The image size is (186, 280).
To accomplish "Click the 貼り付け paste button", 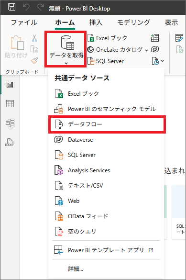I will pos(16,47).
